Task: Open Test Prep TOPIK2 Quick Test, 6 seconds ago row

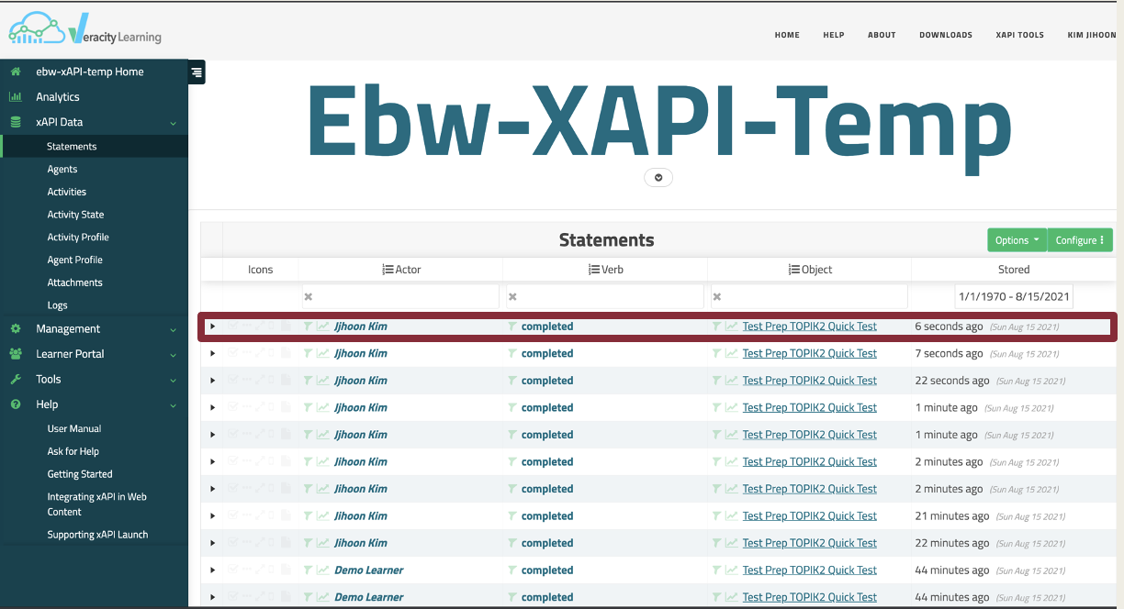Action: click(809, 327)
